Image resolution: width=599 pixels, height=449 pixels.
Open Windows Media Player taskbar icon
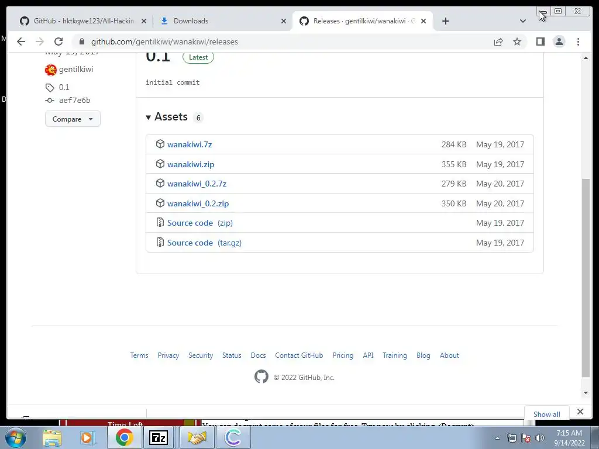click(87, 438)
